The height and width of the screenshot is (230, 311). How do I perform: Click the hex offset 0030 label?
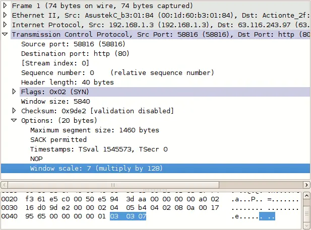(x=9, y=208)
